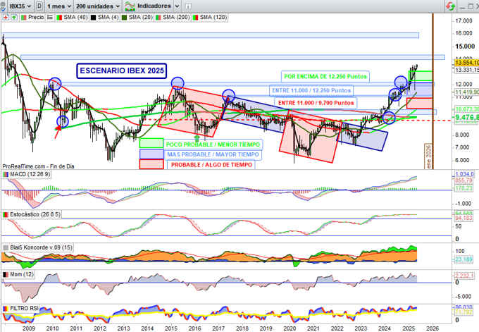Click the ProRealTime.com - Fin de Día text
The height and width of the screenshot is (332, 479).
[x=39, y=166]
